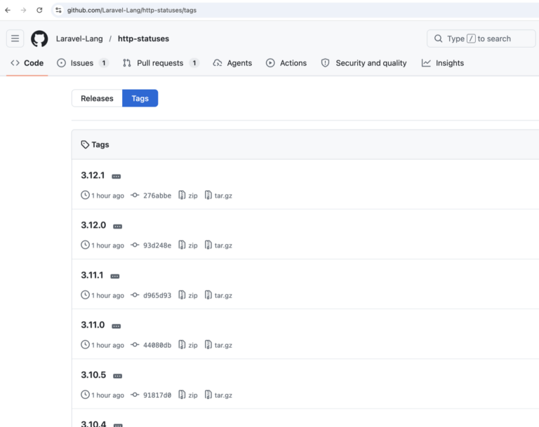Open the hamburger navigation menu
This screenshot has width=539, height=427.
click(15, 38)
